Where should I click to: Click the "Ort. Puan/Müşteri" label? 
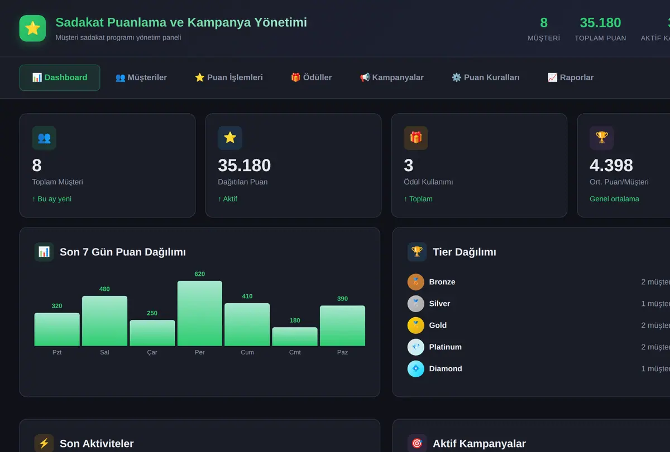click(x=619, y=182)
